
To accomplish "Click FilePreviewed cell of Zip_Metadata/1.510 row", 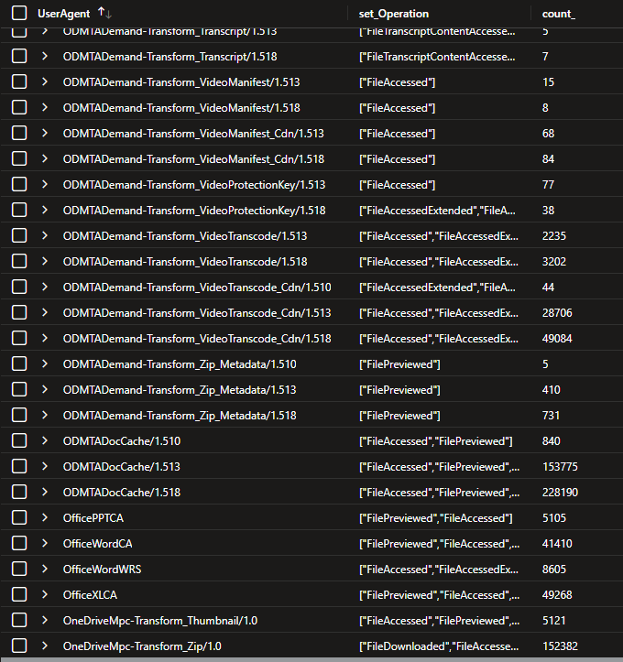I will tap(399, 364).
